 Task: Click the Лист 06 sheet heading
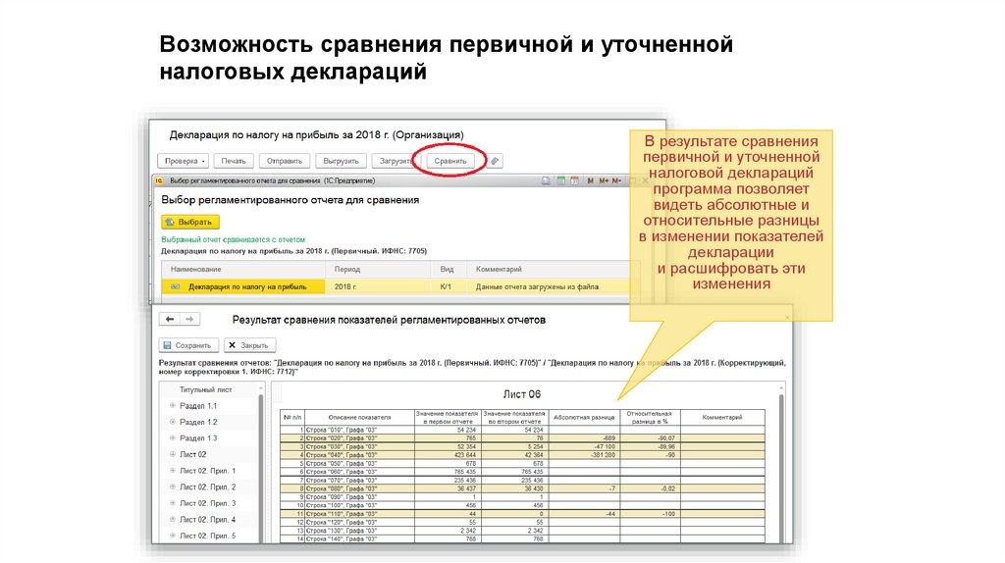pyautogui.click(x=522, y=394)
